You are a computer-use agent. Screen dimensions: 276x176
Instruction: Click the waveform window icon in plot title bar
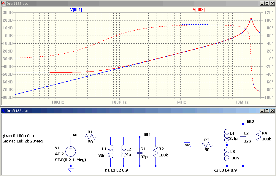[4, 3]
